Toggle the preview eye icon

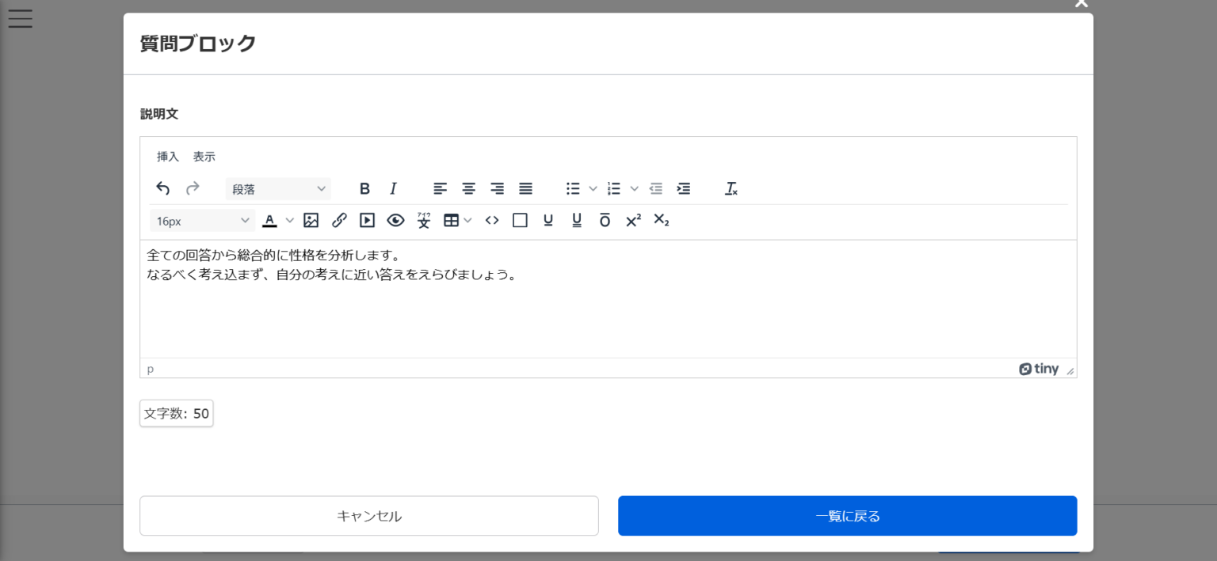pos(395,221)
